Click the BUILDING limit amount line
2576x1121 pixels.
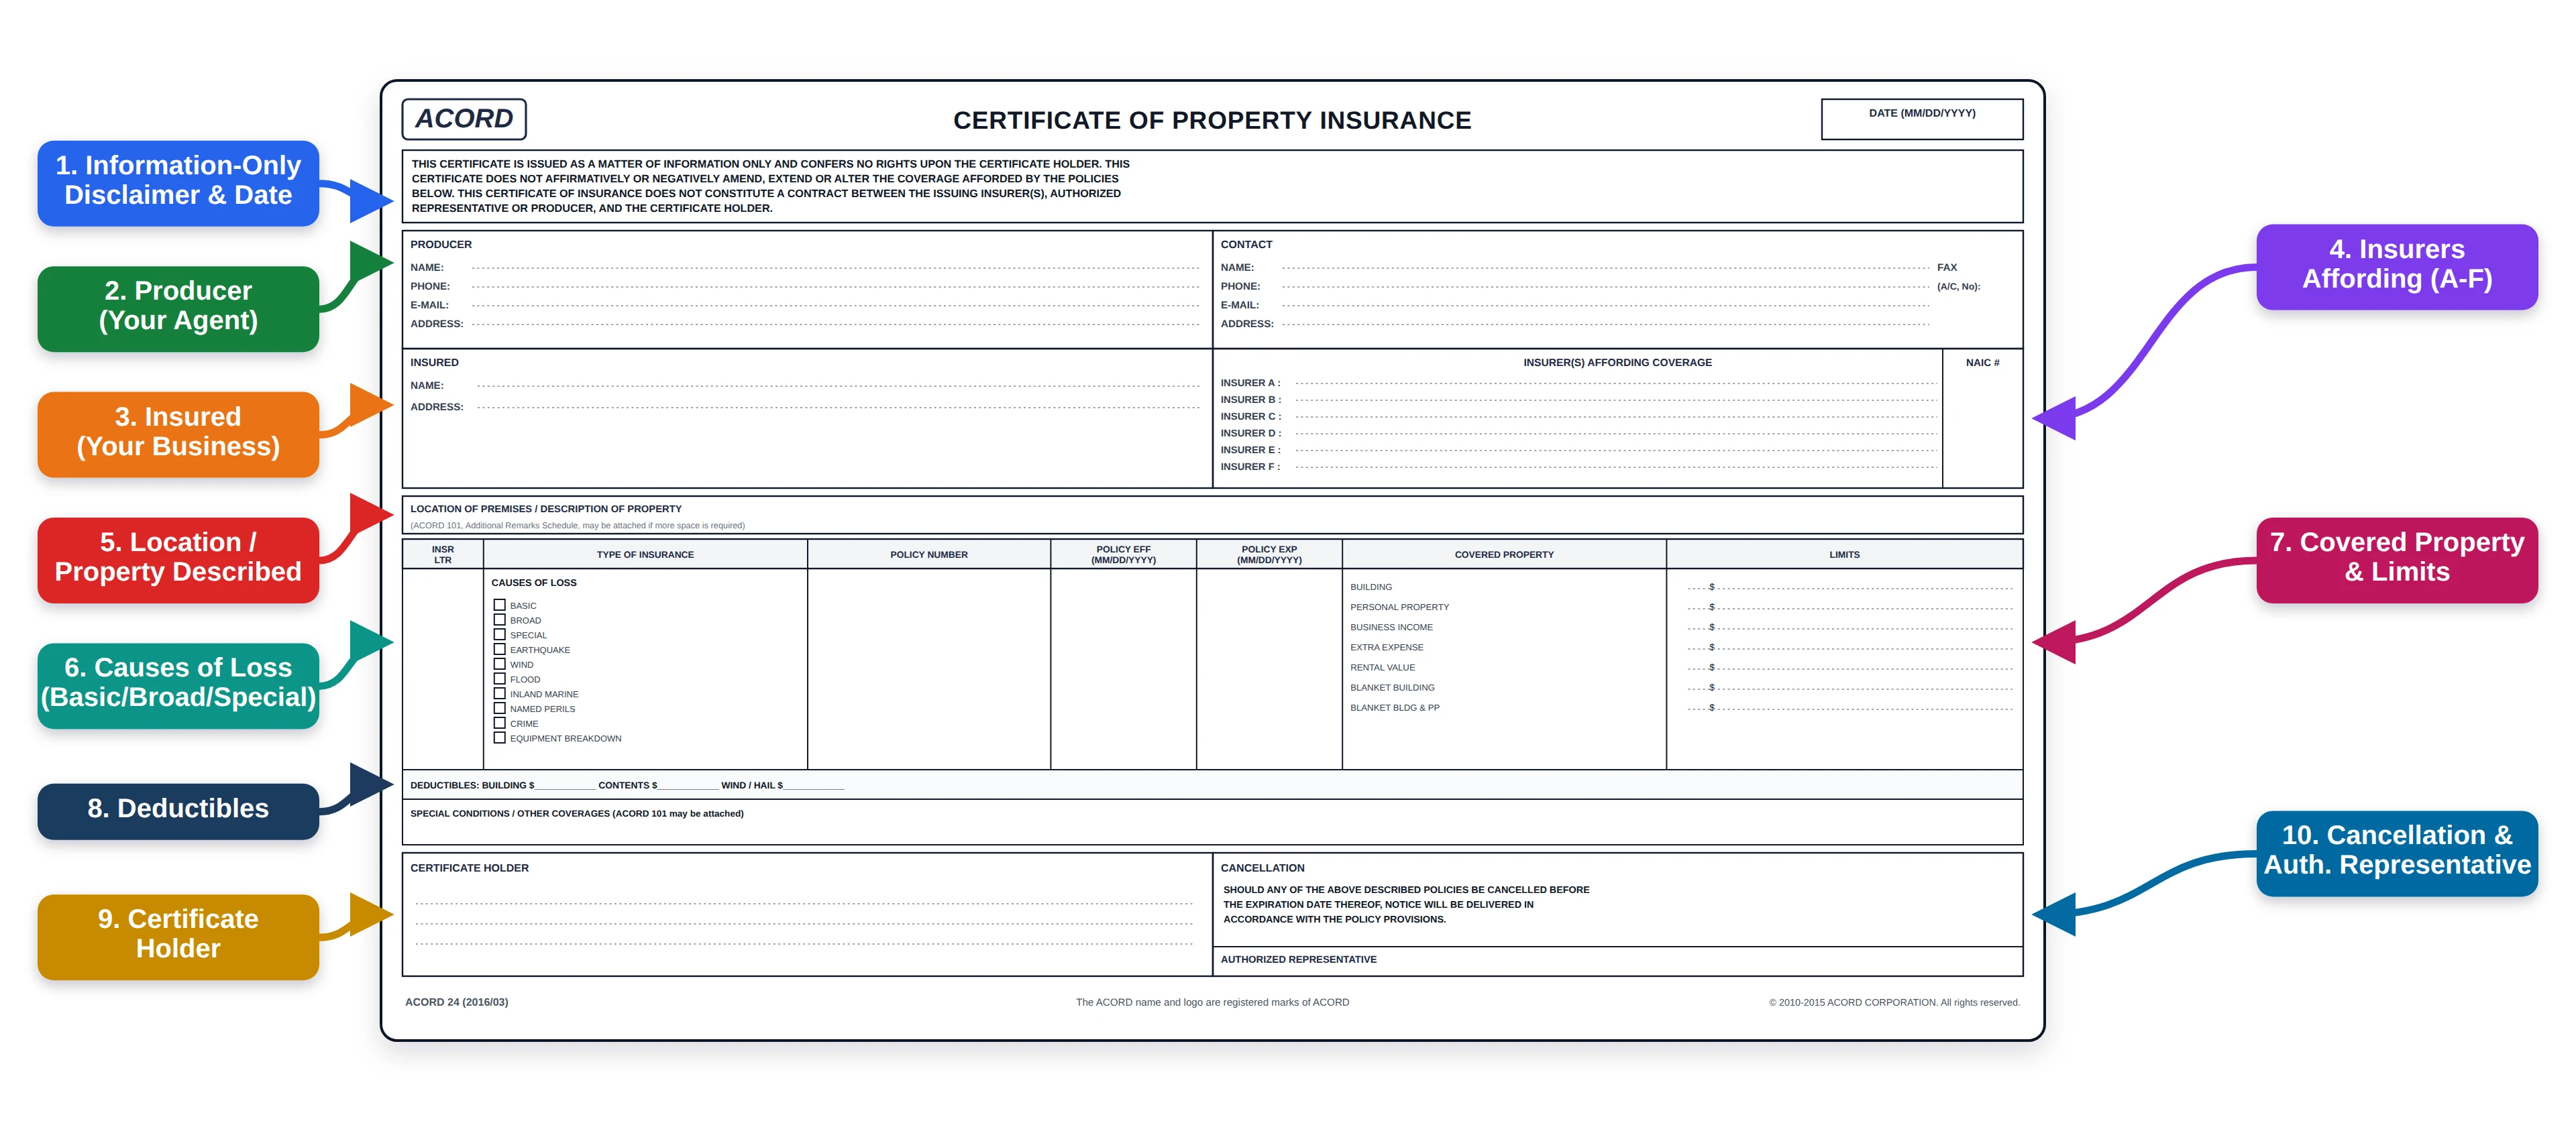[1849, 587]
